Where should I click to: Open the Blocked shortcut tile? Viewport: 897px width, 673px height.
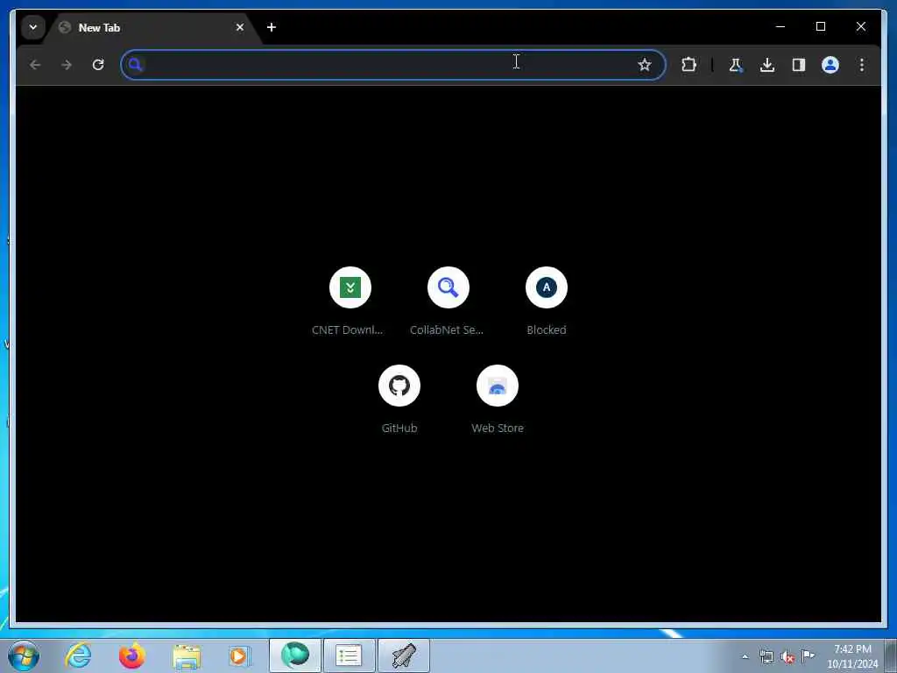click(547, 302)
